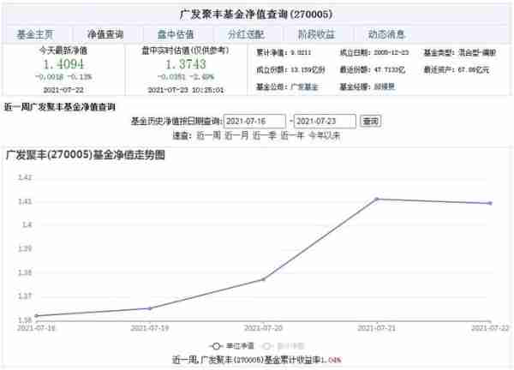Focus the end date field 2021-07-23
514x370 pixels.
325,122
